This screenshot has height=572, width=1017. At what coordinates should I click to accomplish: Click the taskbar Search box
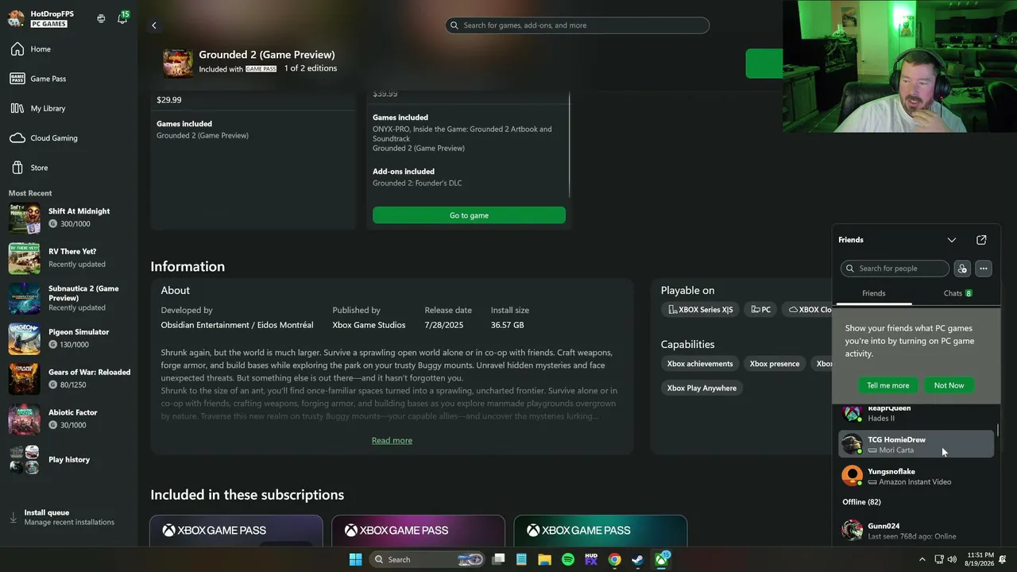click(x=427, y=559)
